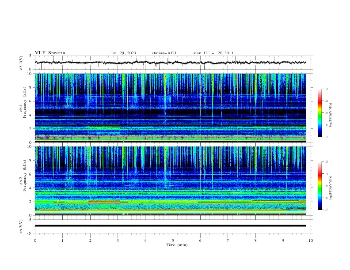Click the ch.3 flat black waveform line

170,226
